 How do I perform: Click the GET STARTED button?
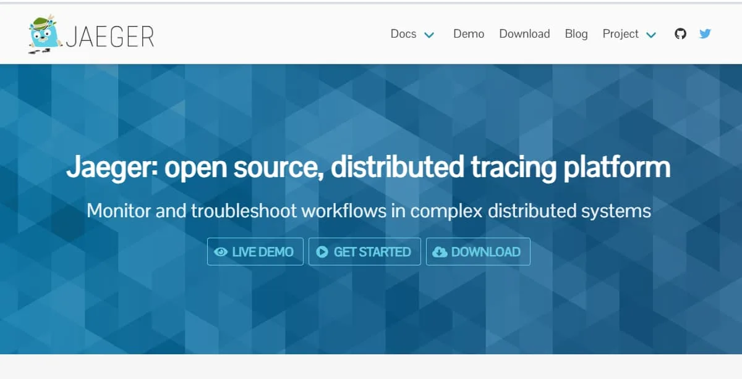[364, 252]
